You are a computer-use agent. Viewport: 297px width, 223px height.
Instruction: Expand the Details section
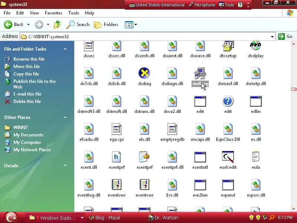click(x=65, y=165)
